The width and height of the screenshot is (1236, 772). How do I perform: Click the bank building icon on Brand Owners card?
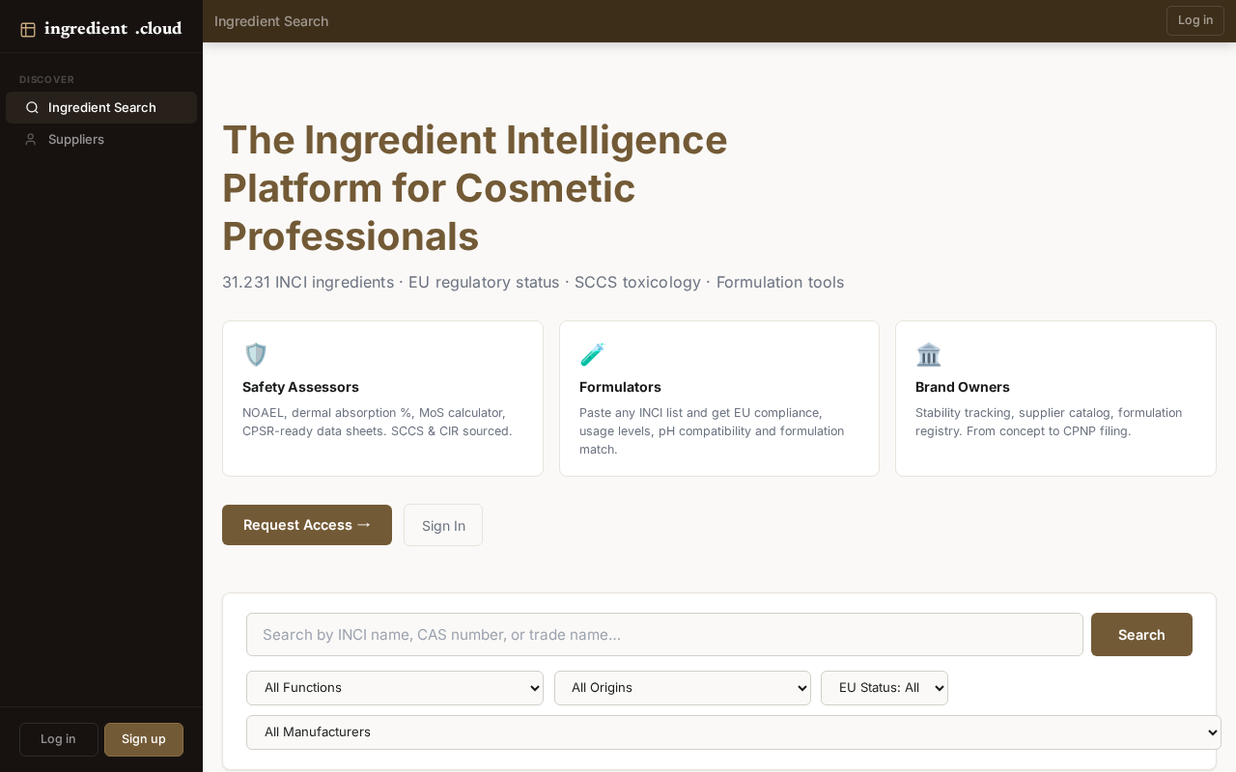click(x=928, y=354)
